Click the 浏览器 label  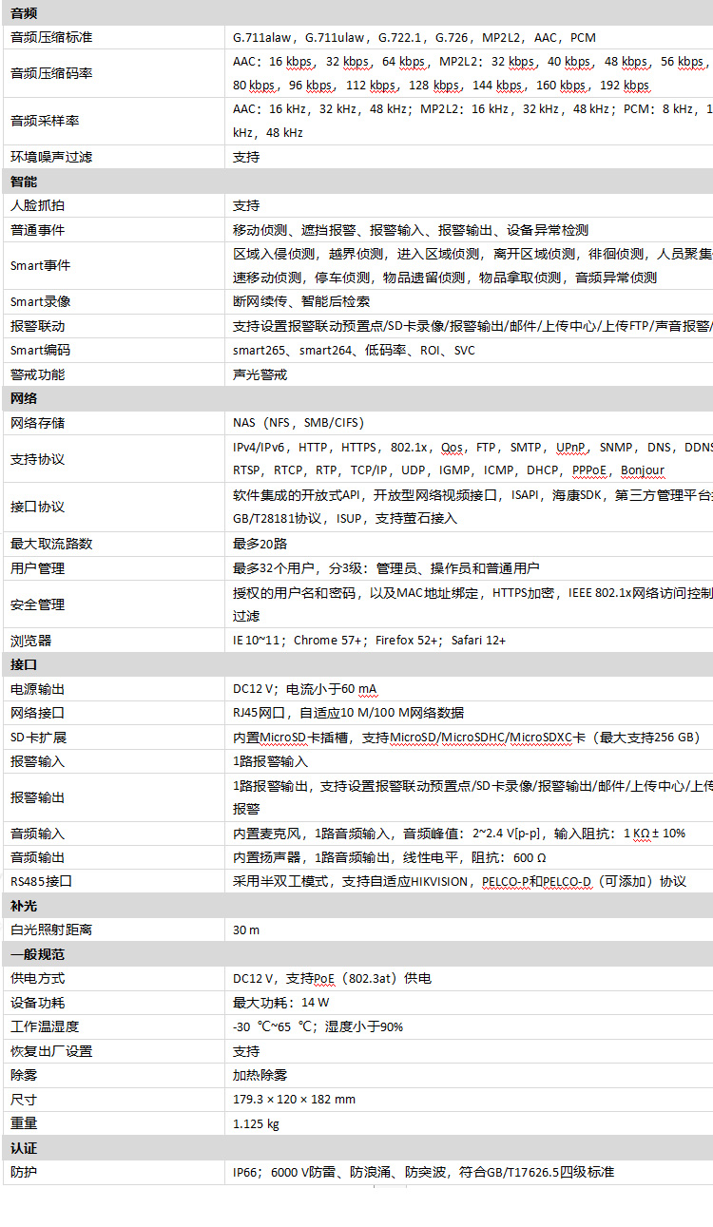click(30, 640)
